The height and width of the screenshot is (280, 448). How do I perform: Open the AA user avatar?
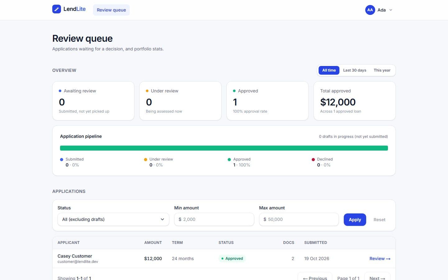tap(370, 10)
